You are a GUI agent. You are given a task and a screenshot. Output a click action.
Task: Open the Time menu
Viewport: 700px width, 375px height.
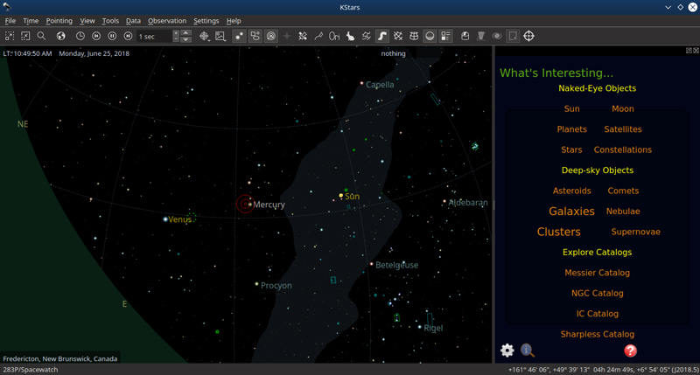click(31, 21)
